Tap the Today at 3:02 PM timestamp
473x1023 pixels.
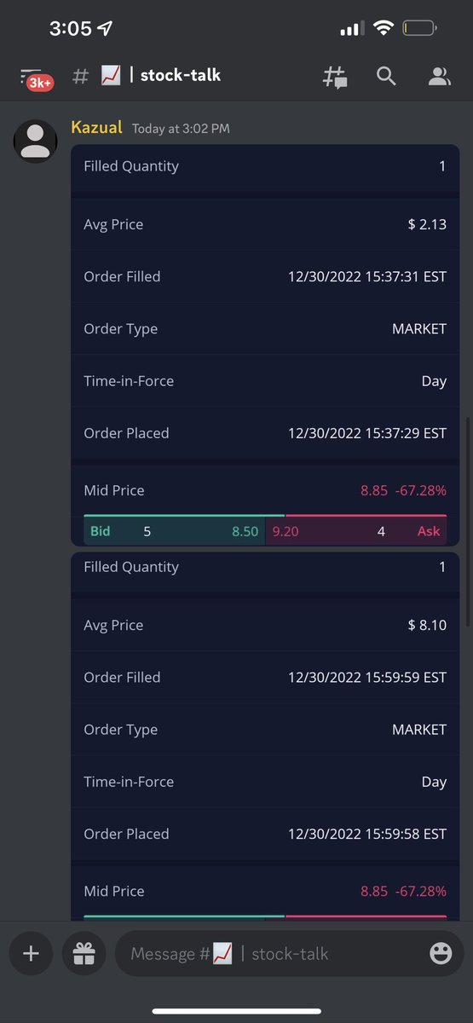click(181, 129)
